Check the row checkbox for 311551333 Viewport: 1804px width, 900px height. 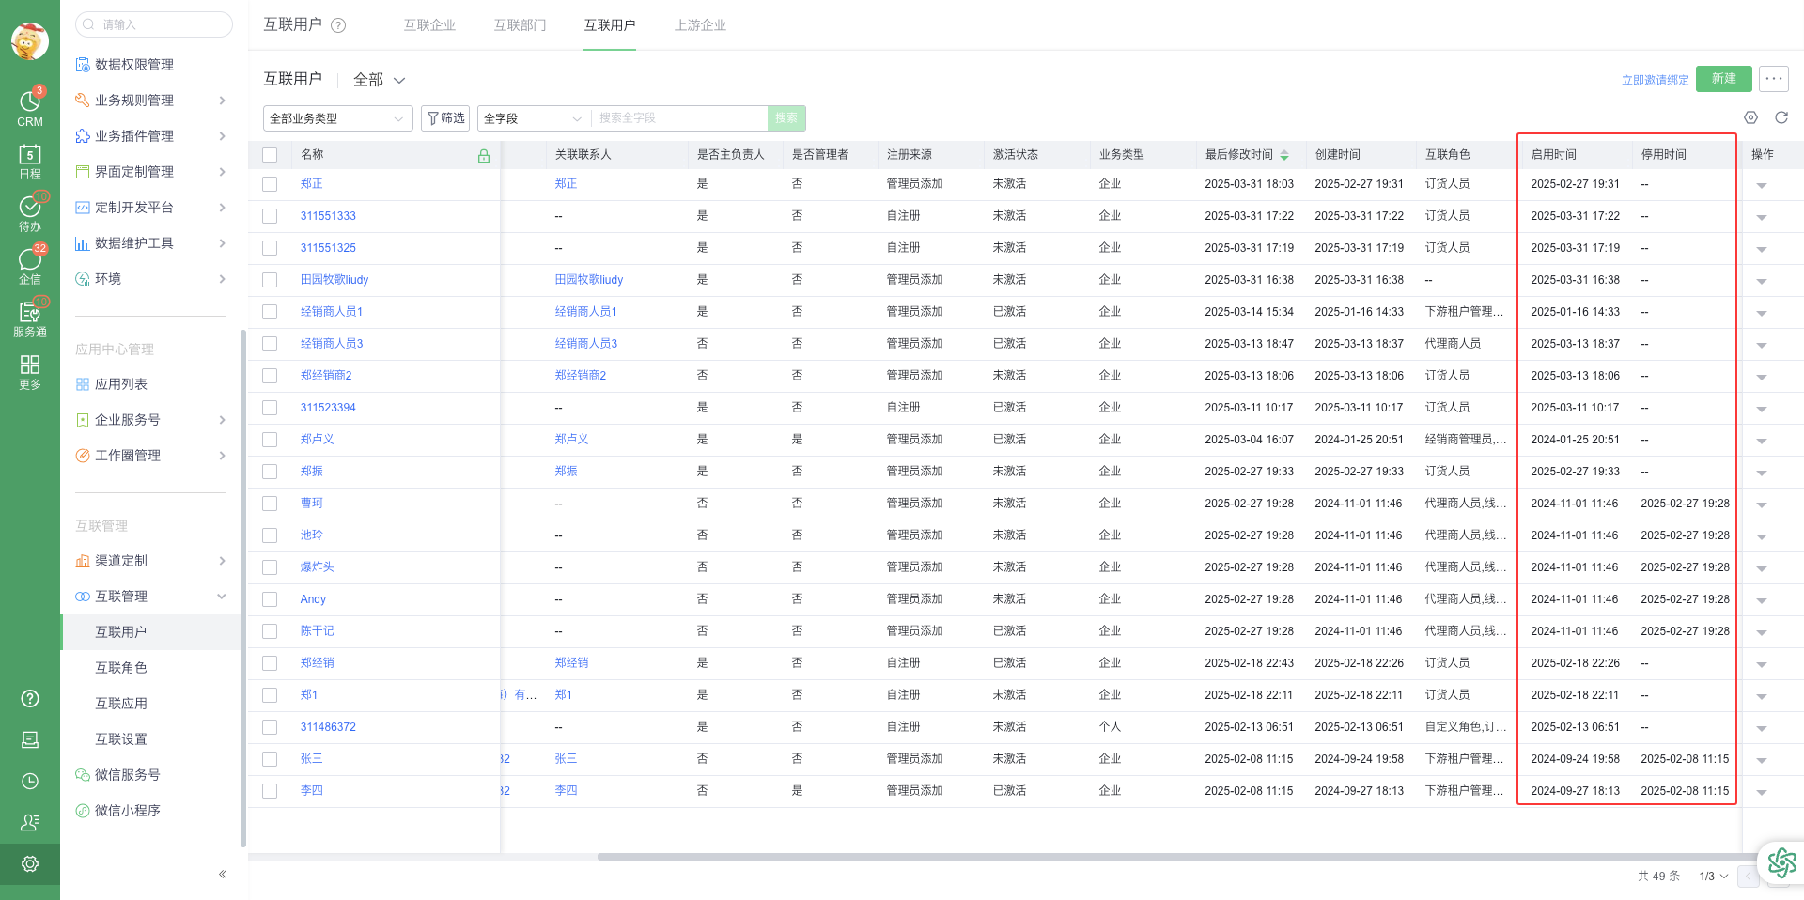pos(270,216)
